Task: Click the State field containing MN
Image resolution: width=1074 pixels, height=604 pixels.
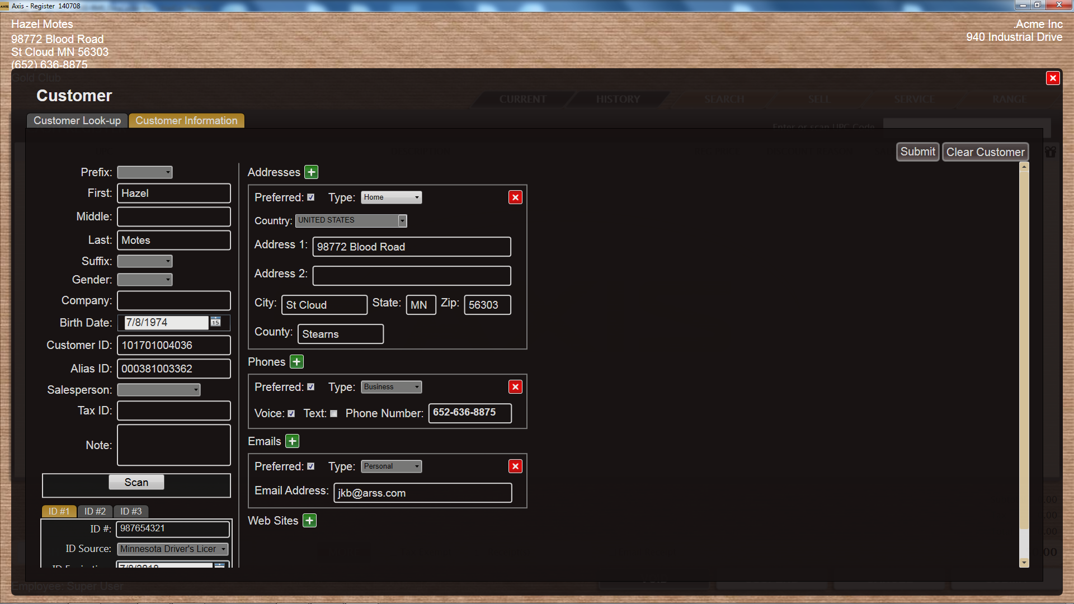Action: tap(421, 305)
